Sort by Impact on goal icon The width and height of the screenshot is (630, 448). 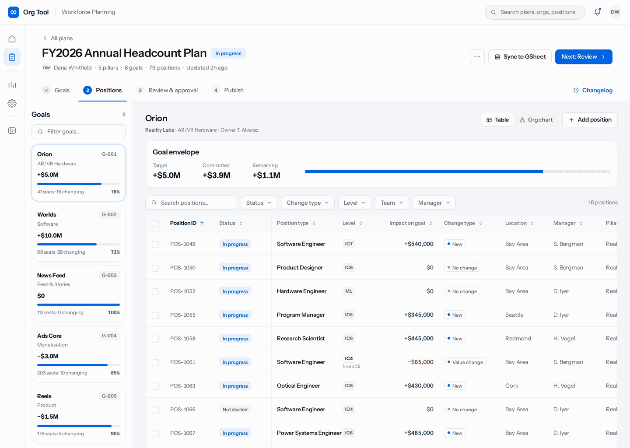pyautogui.click(x=431, y=223)
